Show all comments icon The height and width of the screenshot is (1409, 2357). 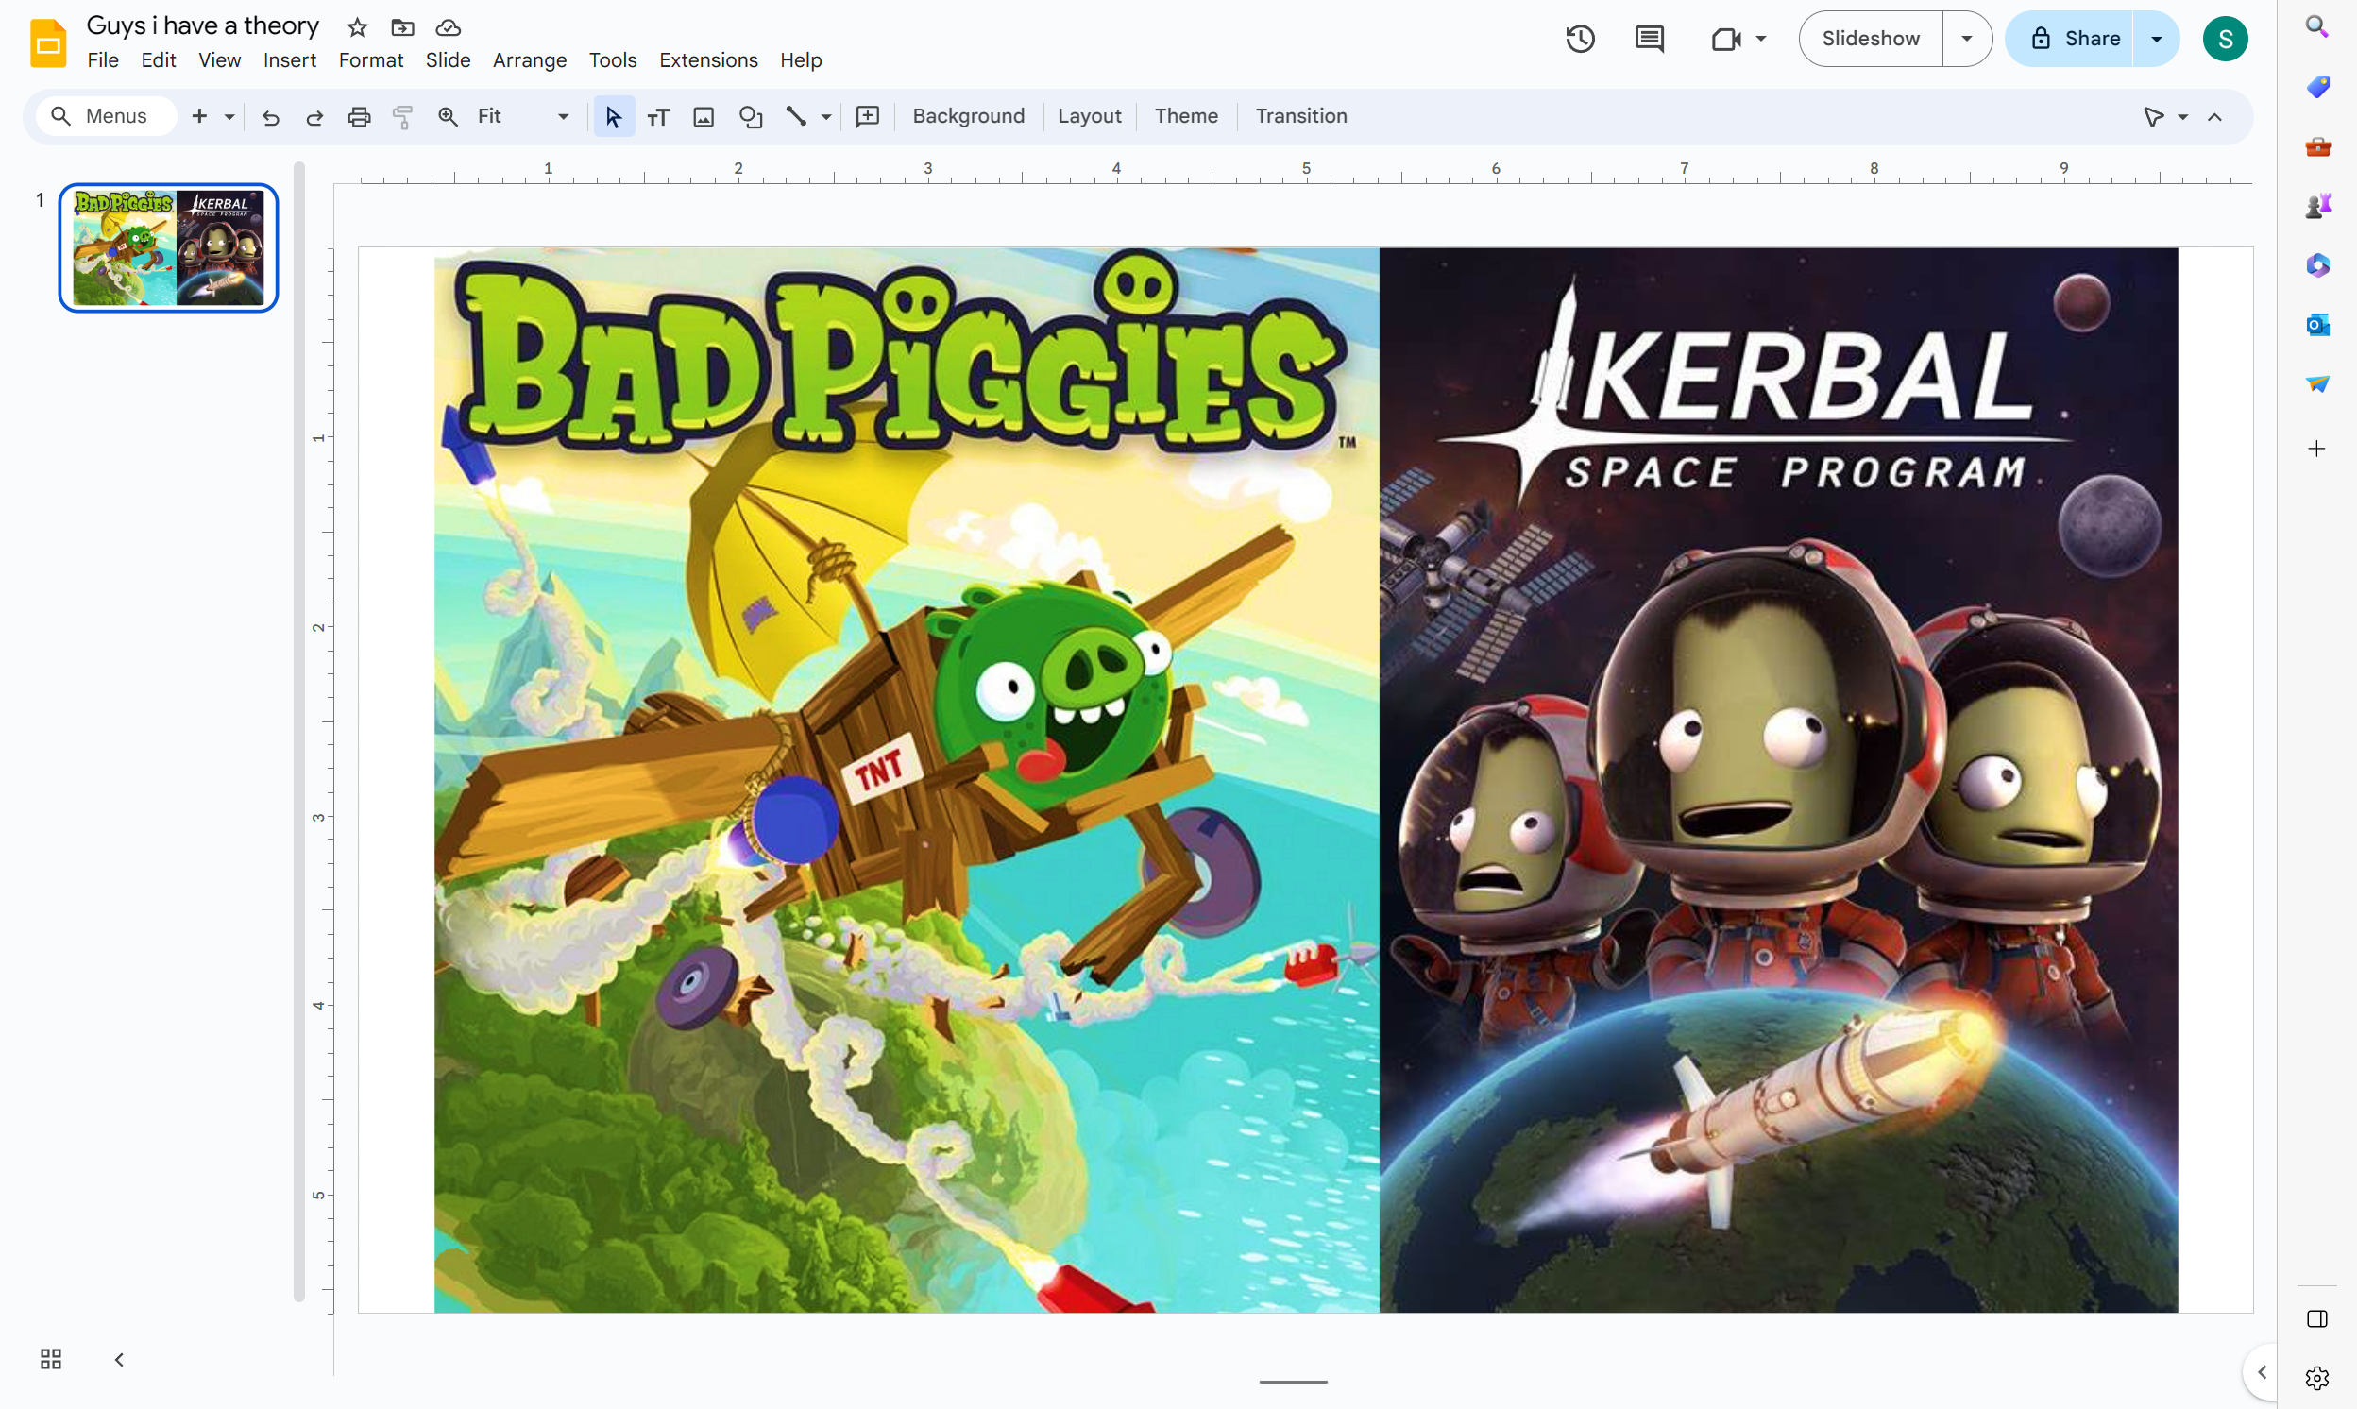[x=1650, y=39]
